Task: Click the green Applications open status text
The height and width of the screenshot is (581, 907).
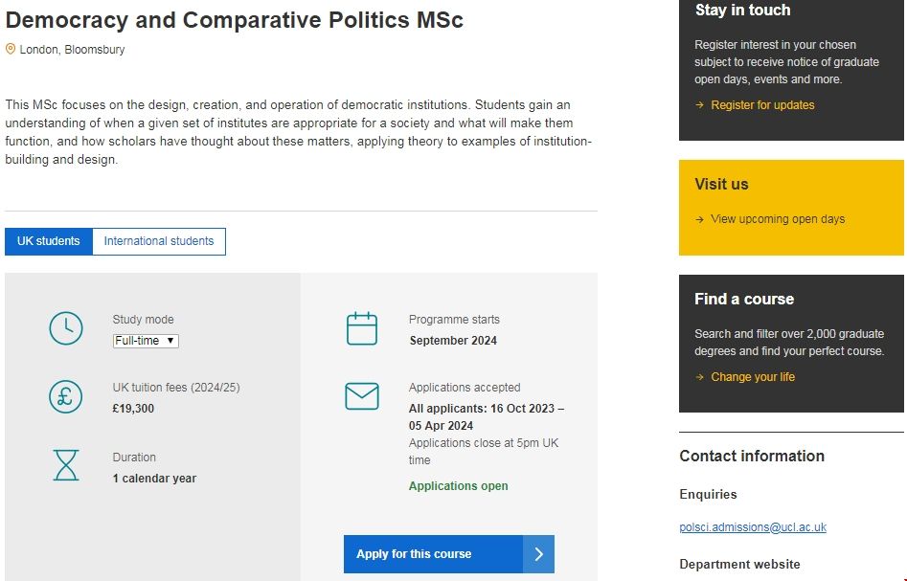Action: point(459,486)
